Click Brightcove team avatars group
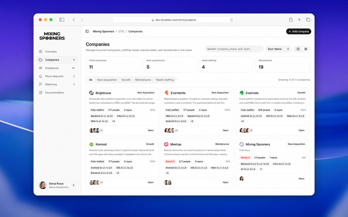Screen dimensions: 348x217 coord(96,130)
